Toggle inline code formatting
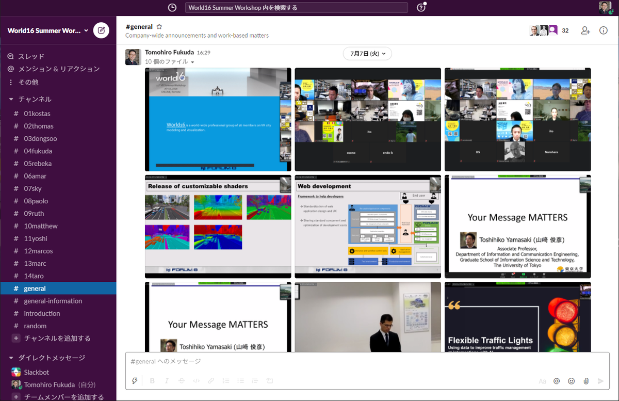The height and width of the screenshot is (401, 619). (x=196, y=381)
